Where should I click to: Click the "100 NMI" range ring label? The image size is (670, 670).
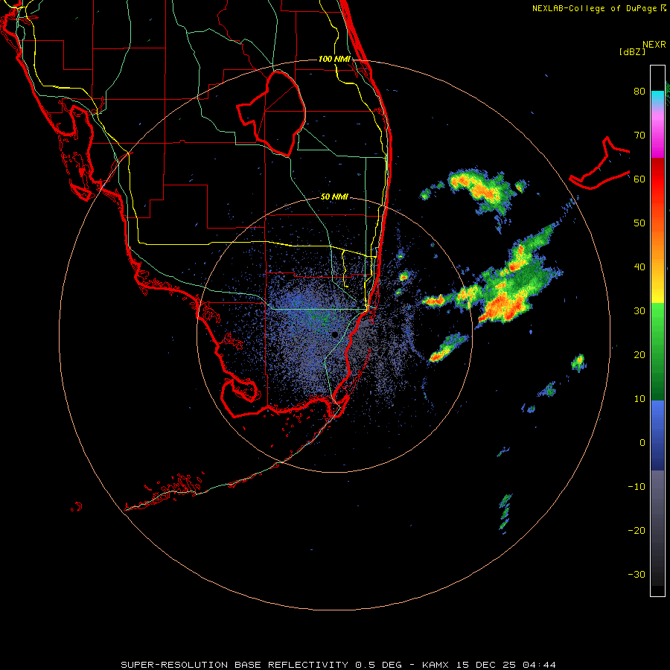tap(334, 59)
